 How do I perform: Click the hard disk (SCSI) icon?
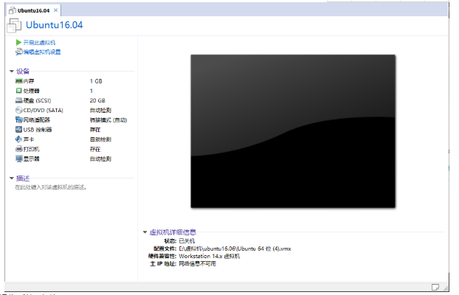pyautogui.click(x=18, y=100)
